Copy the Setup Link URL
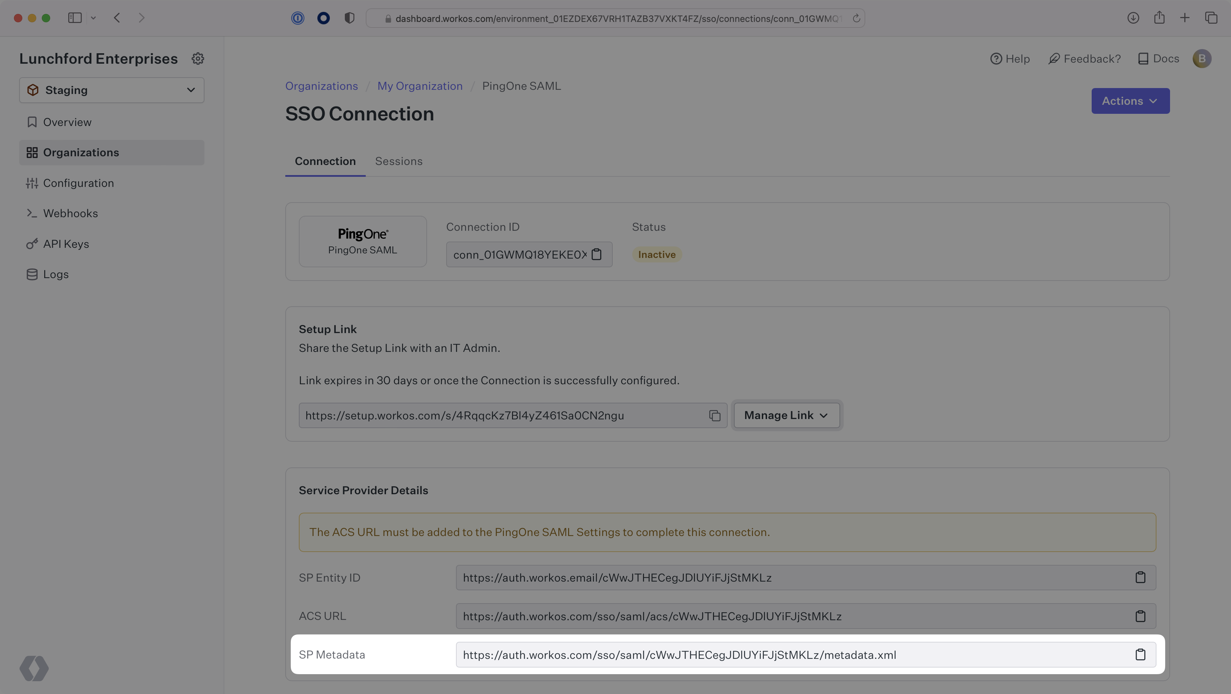Screen dimensions: 1231x694 point(714,415)
